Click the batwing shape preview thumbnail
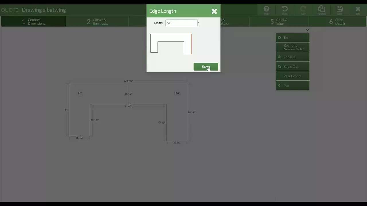 pyautogui.click(x=171, y=44)
